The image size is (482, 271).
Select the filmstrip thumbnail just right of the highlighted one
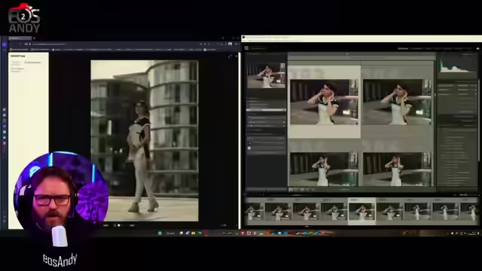coord(389,212)
